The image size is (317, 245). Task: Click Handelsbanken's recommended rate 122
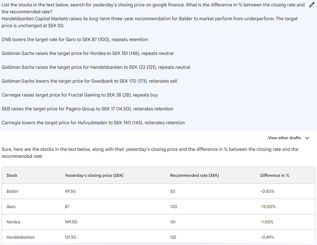click(x=174, y=237)
